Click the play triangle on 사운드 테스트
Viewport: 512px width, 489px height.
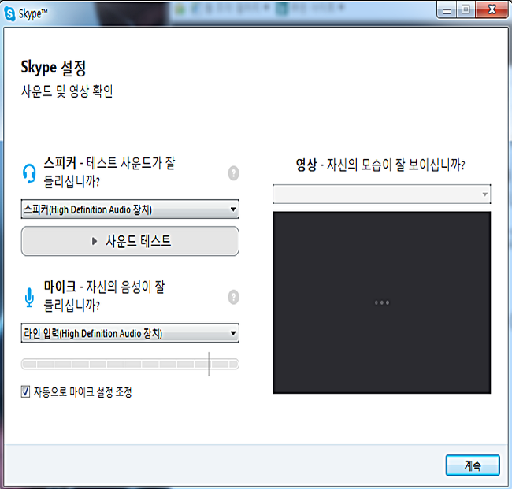95,241
